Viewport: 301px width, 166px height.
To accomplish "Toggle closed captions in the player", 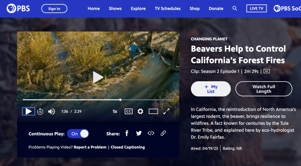I will (x=128, y=111).
